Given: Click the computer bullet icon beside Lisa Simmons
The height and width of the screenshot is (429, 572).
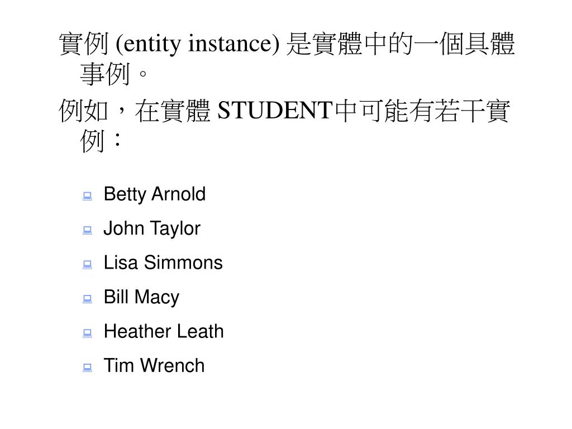Looking at the screenshot, I should coord(87,264).
